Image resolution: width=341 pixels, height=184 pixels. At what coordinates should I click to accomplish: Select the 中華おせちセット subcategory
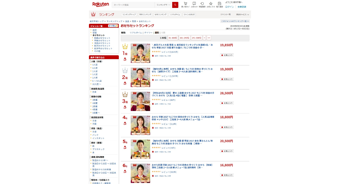(x=102, y=40)
